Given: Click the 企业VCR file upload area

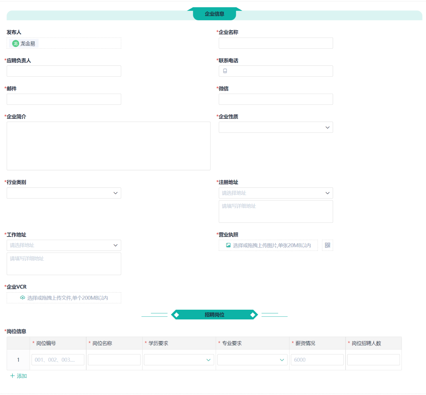Looking at the screenshot, I should pos(64,298).
